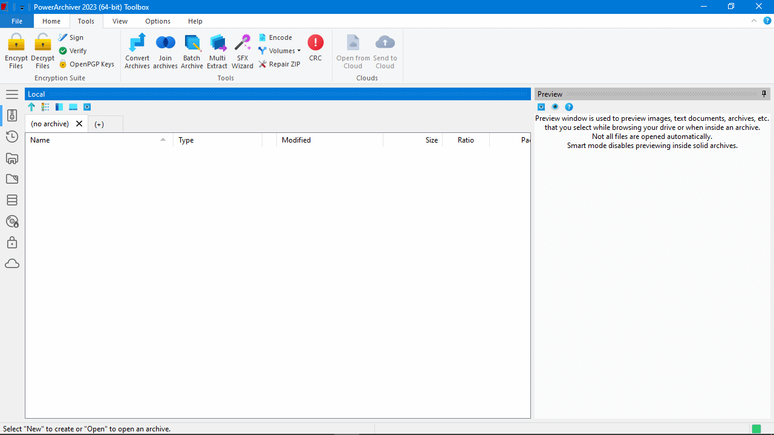This screenshot has height=435, width=774.
Task: Click the Encode tool
Action: pos(276,37)
